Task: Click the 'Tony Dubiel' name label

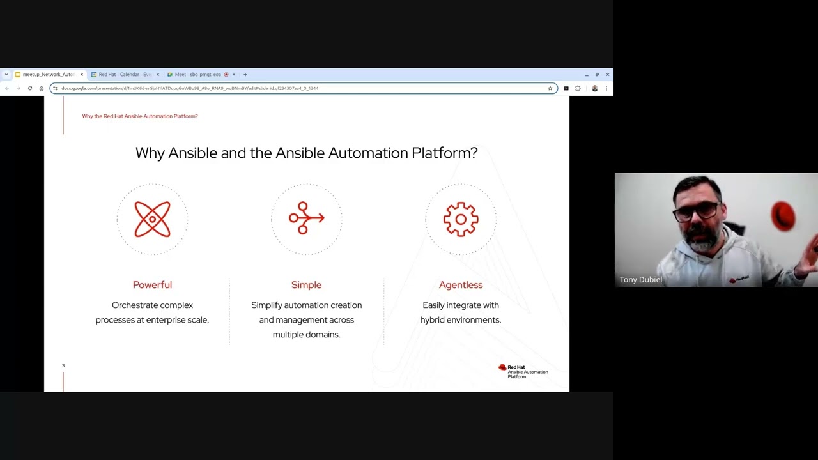Action: click(641, 280)
